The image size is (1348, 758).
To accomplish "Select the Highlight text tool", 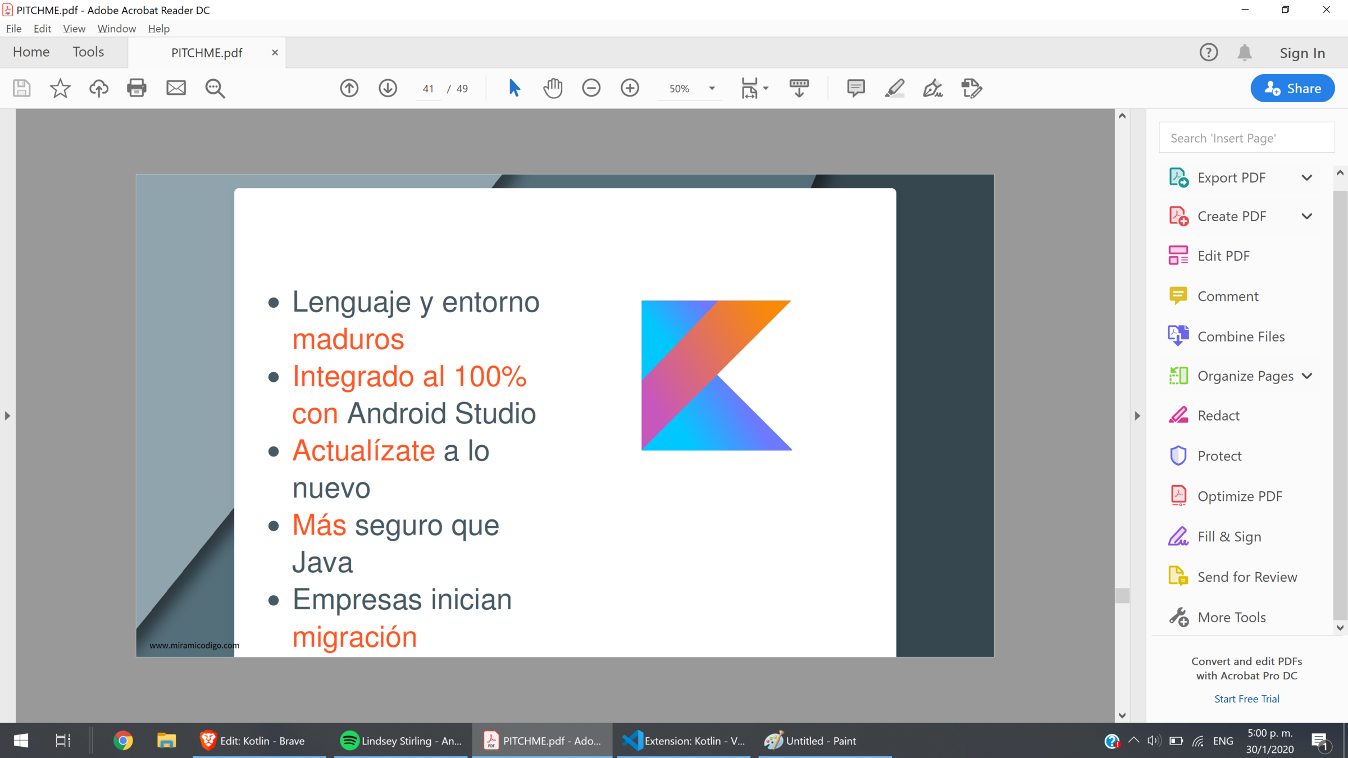I will (x=894, y=88).
